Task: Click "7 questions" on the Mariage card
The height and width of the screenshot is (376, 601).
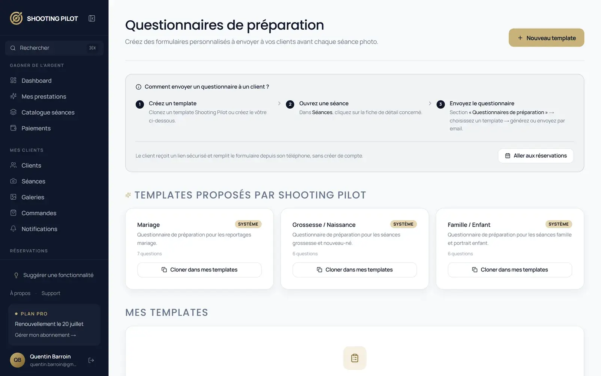Action: click(149, 254)
